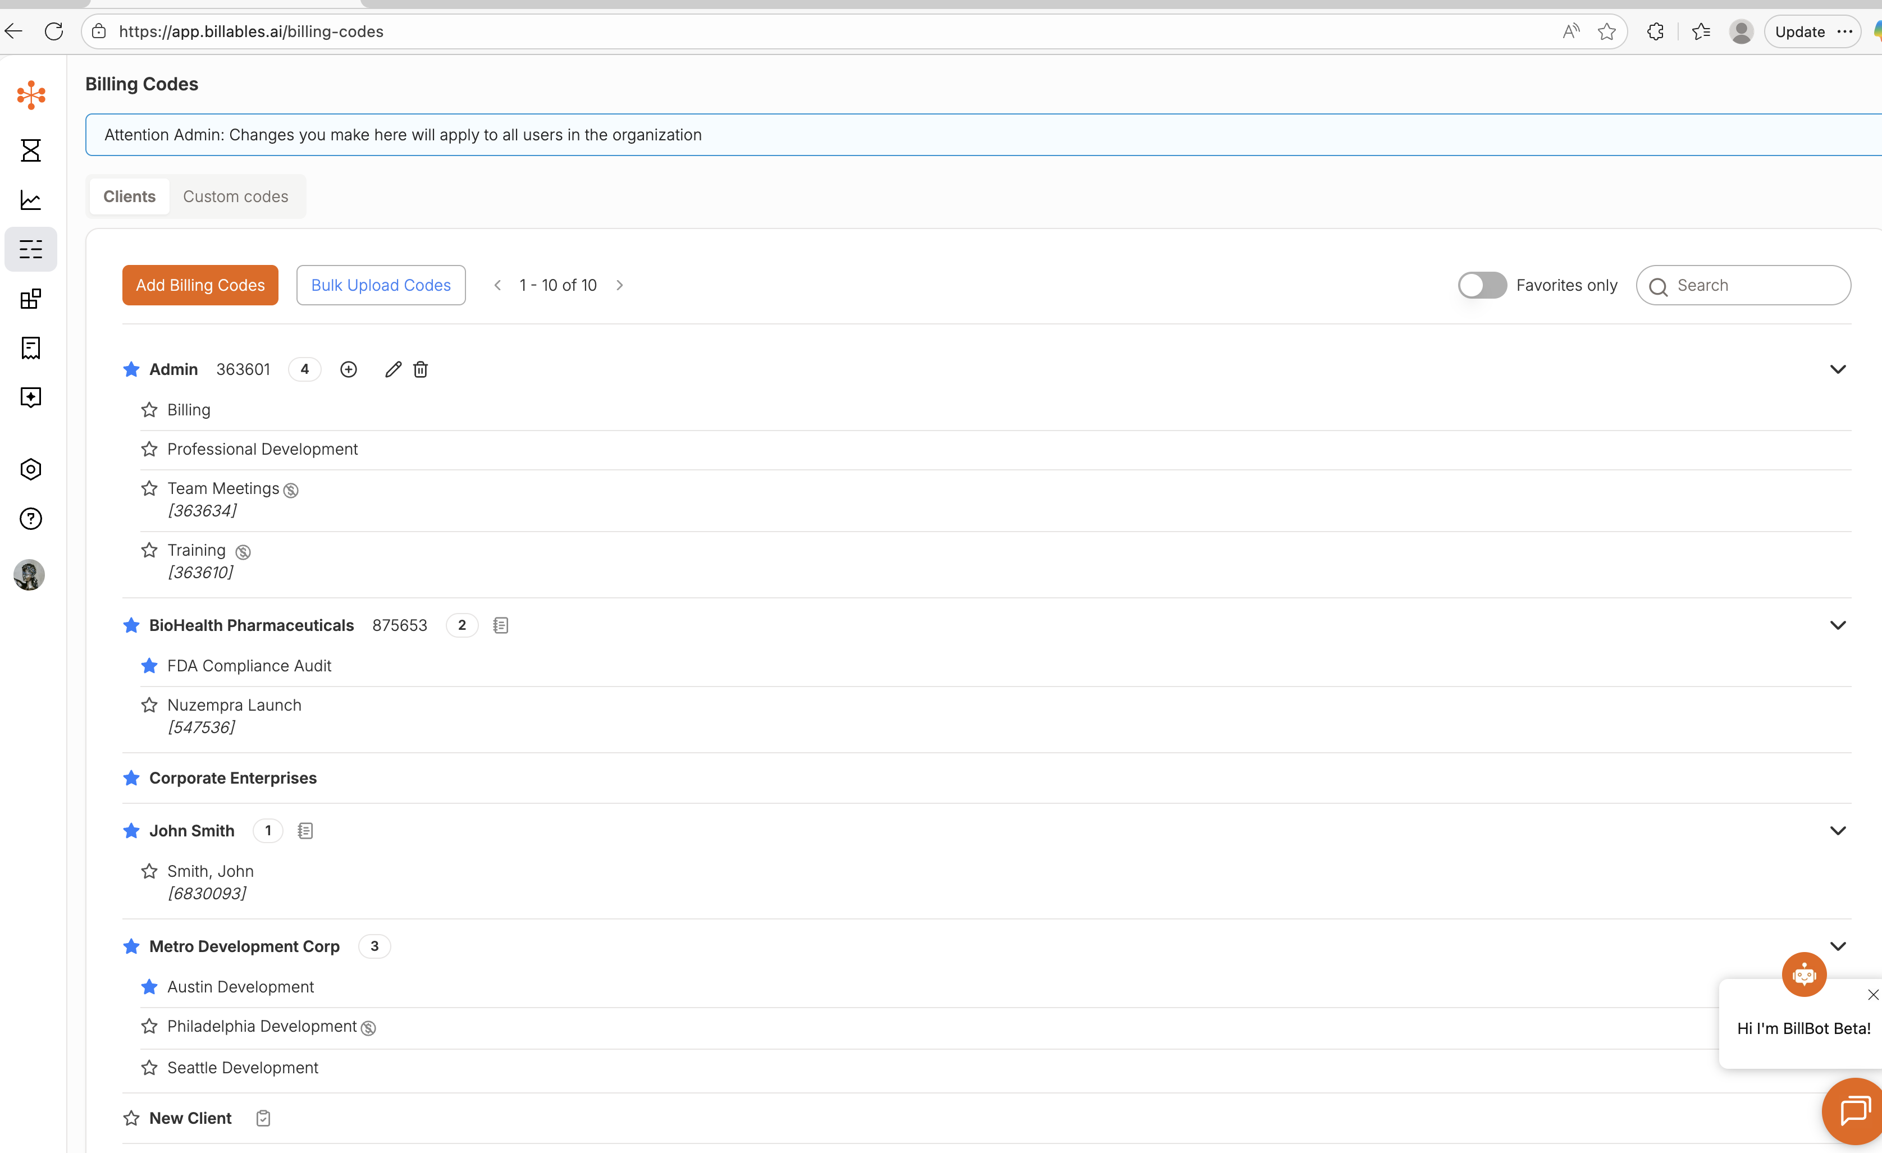Open the help question mark icon in sidebar
The image size is (1882, 1153).
coord(30,519)
